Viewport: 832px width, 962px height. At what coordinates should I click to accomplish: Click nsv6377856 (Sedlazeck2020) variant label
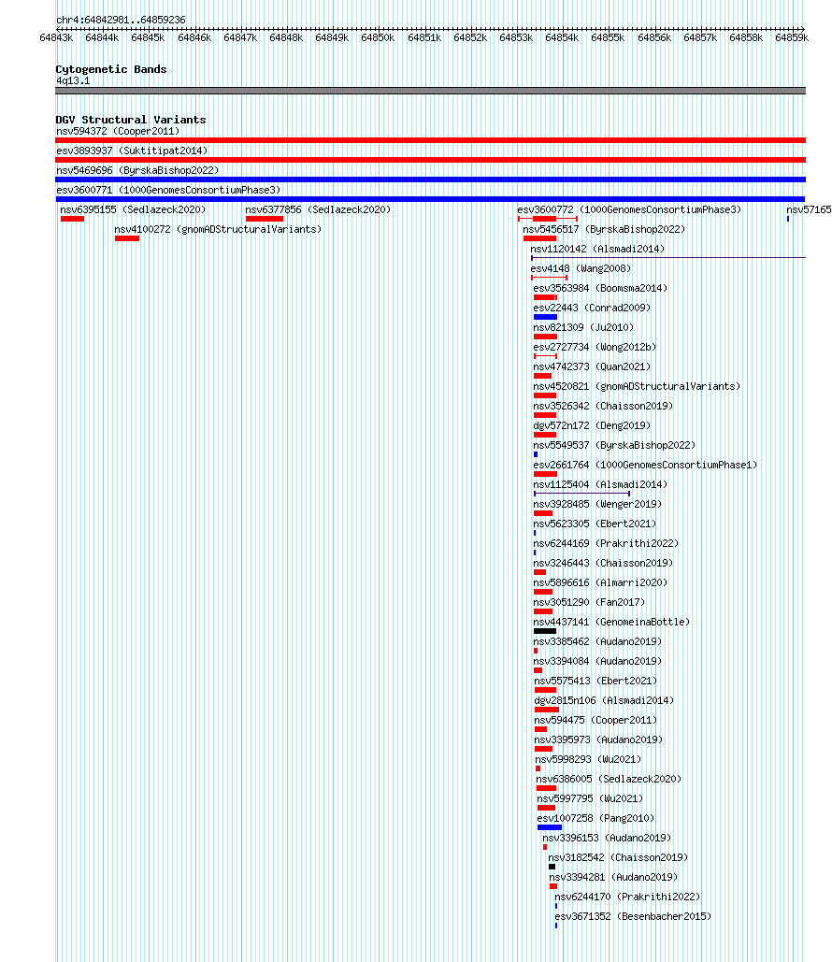[x=318, y=209]
